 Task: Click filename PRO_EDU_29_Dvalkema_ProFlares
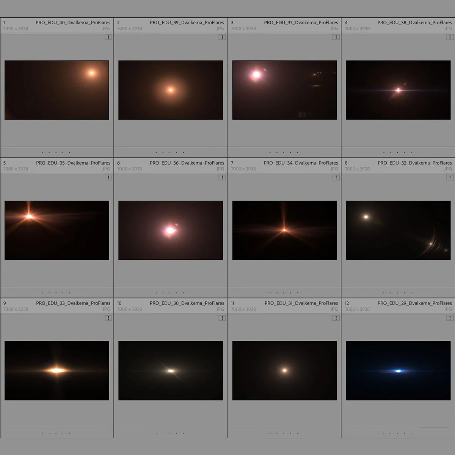pos(414,303)
